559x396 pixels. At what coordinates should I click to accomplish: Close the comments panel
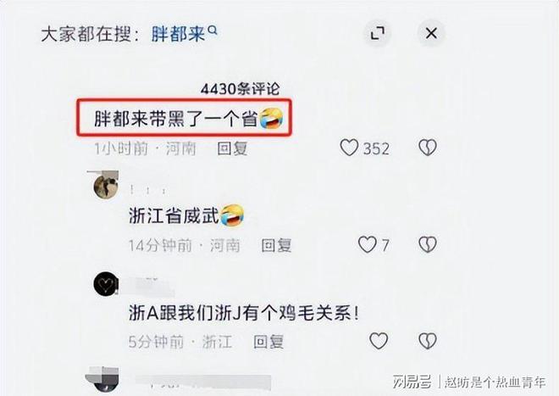point(431,33)
